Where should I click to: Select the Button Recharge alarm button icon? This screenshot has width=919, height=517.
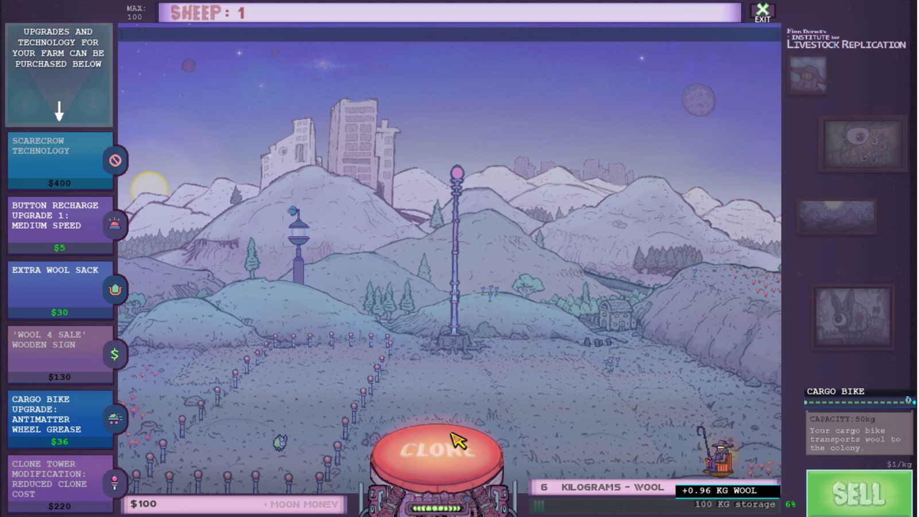pos(114,225)
